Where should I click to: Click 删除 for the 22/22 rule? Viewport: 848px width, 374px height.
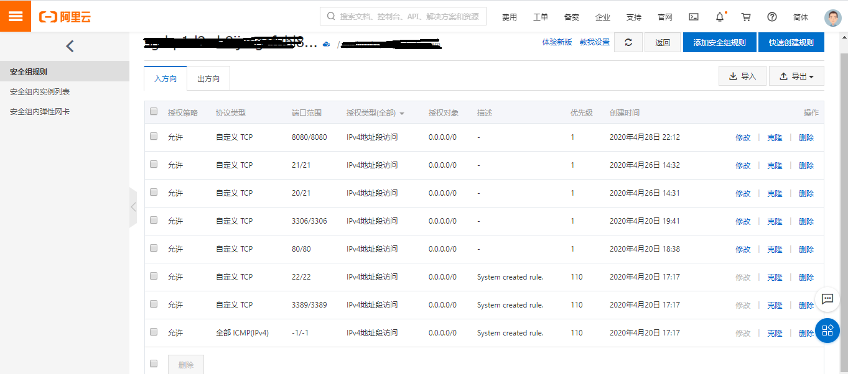806,278
